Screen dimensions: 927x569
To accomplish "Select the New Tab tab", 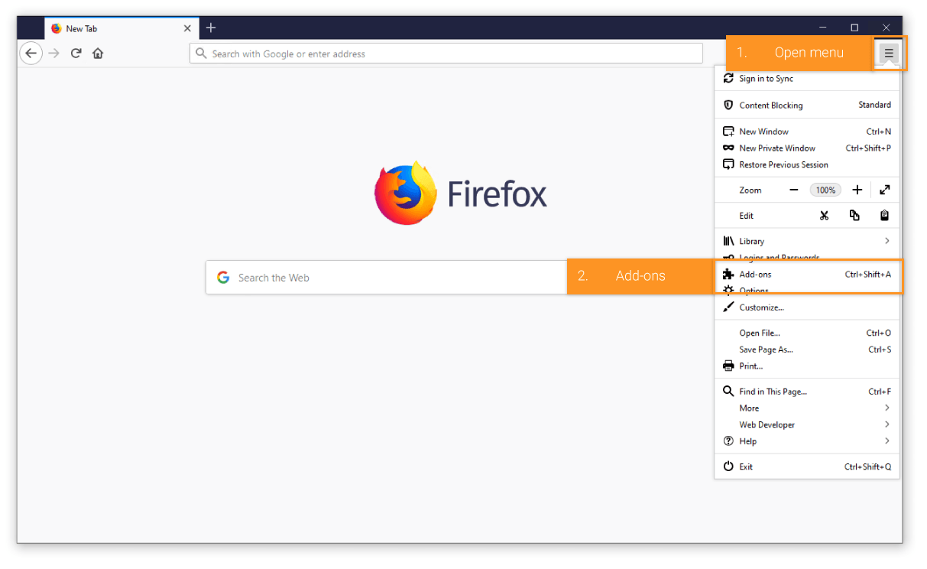I will (x=122, y=28).
